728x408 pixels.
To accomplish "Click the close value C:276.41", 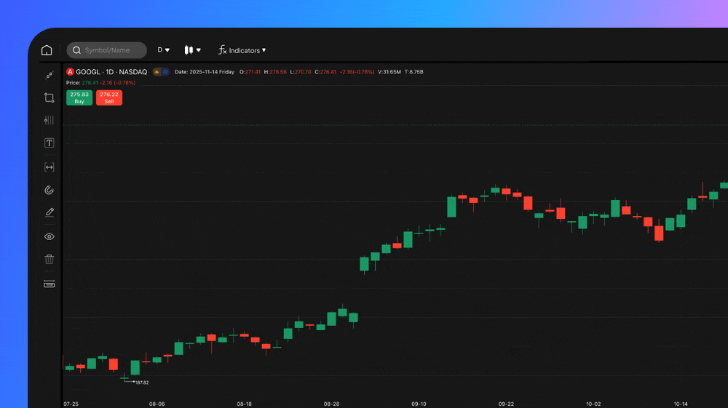I will tap(325, 72).
